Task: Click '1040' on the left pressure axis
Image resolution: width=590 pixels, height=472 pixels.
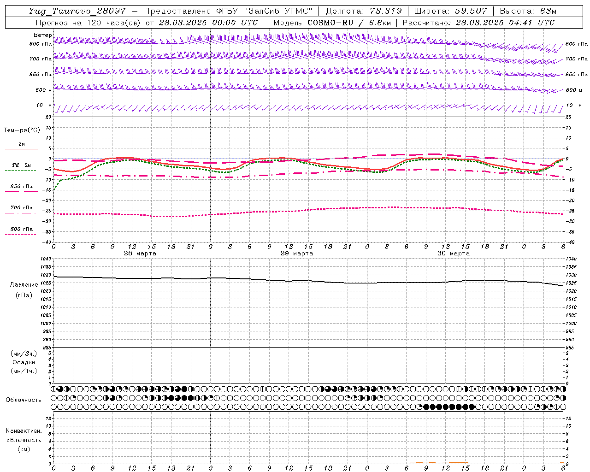Action: click(x=45, y=259)
